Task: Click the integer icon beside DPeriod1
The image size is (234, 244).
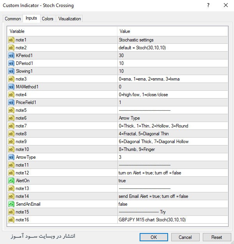Action: [11, 63]
